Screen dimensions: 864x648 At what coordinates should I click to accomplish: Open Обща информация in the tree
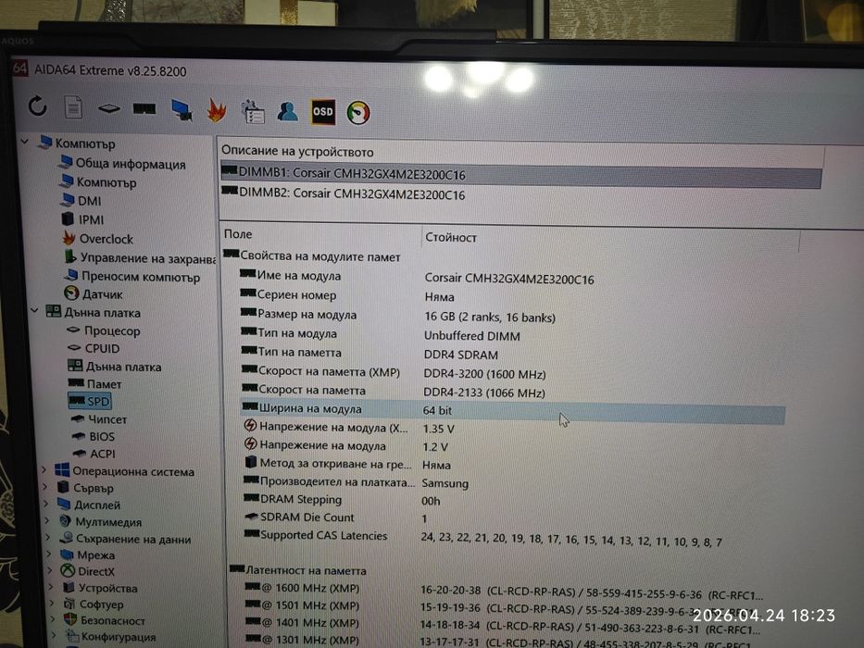click(122, 163)
